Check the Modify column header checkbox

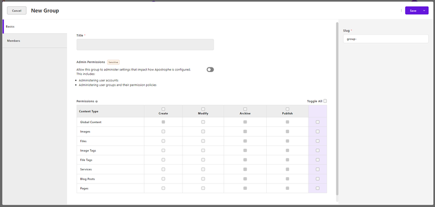(203, 109)
